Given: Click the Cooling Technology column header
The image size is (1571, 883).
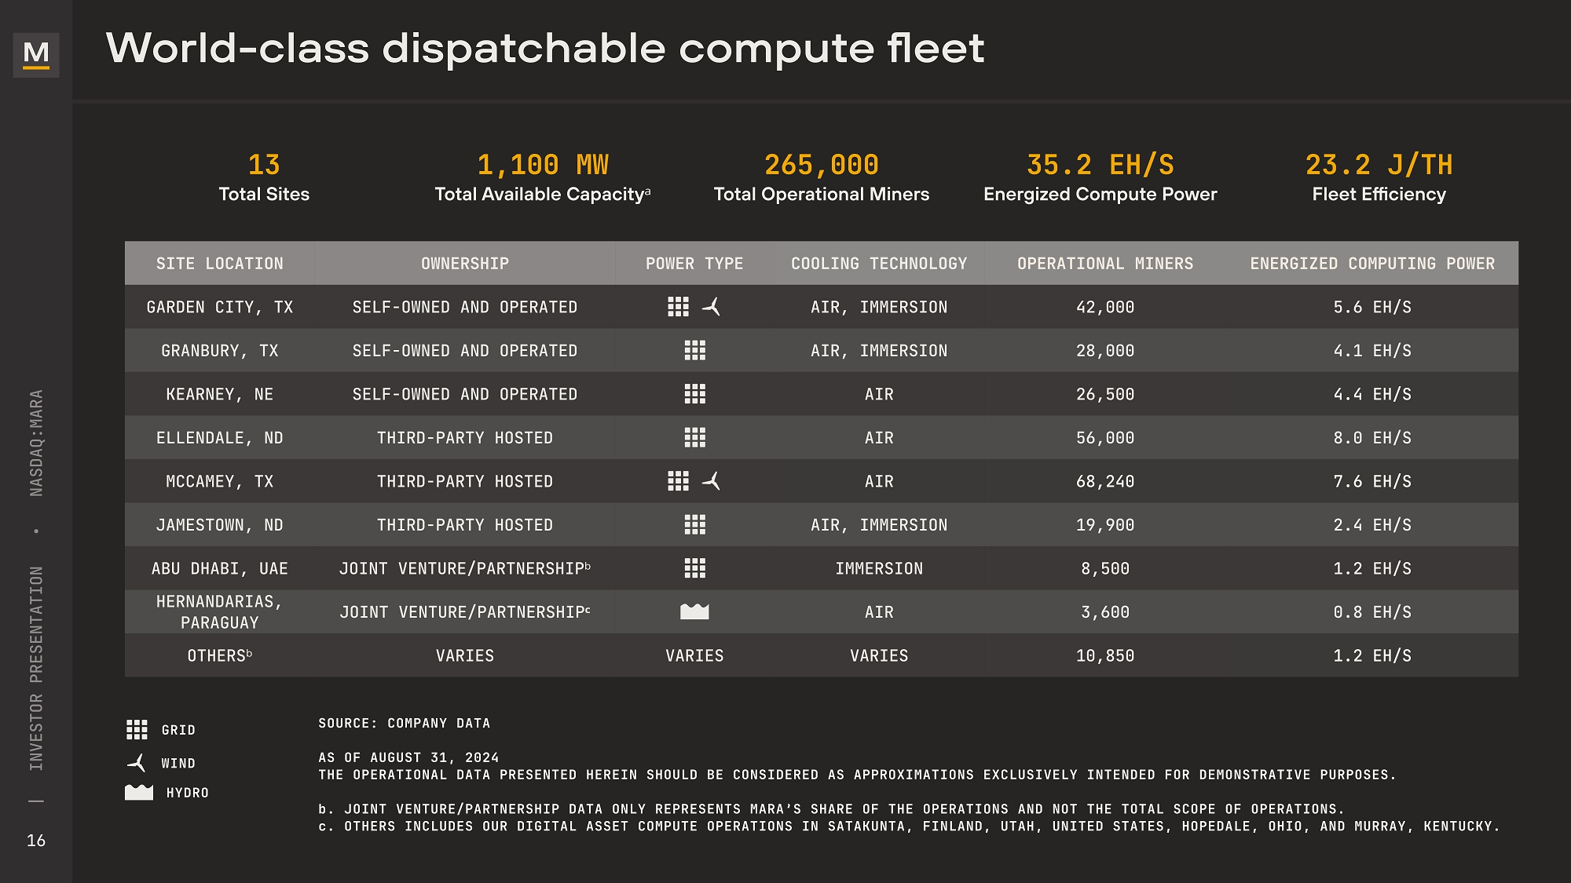Looking at the screenshot, I should pos(878,264).
